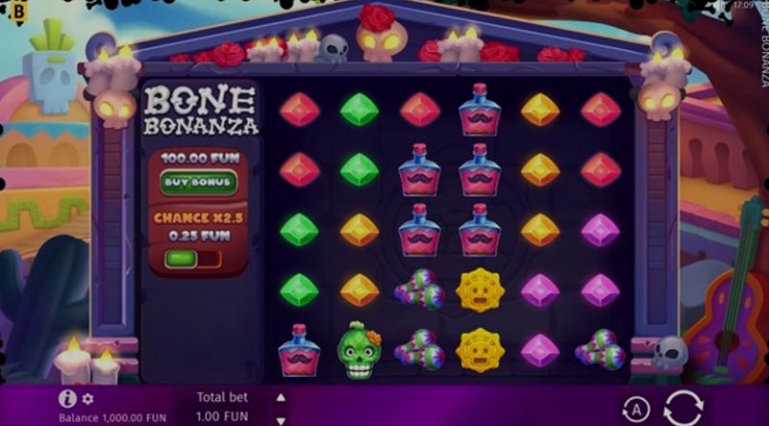769x426 pixels.
Task: Click the green cactus skull symbol
Action: tap(359, 350)
